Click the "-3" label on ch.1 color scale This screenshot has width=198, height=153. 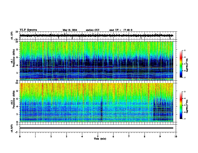tap(184, 50)
